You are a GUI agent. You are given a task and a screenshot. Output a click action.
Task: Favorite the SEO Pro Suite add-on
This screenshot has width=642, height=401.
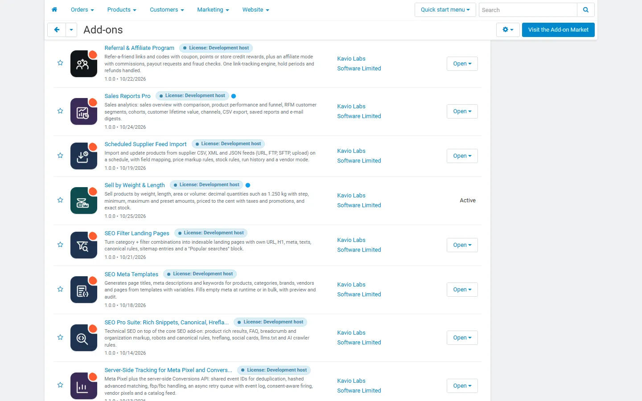pyautogui.click(x=60, y=337)
